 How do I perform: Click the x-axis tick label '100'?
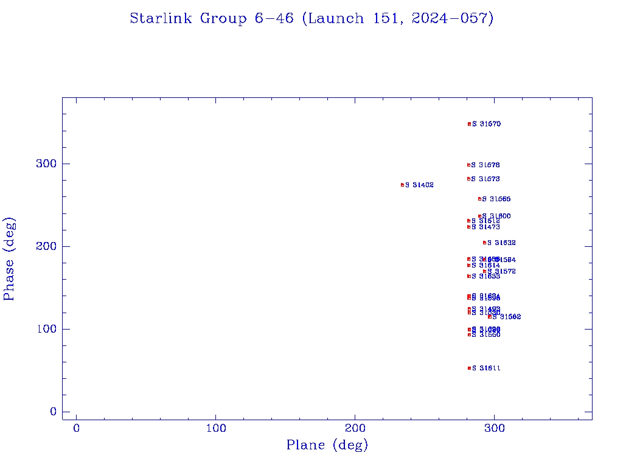coord(216,428)
